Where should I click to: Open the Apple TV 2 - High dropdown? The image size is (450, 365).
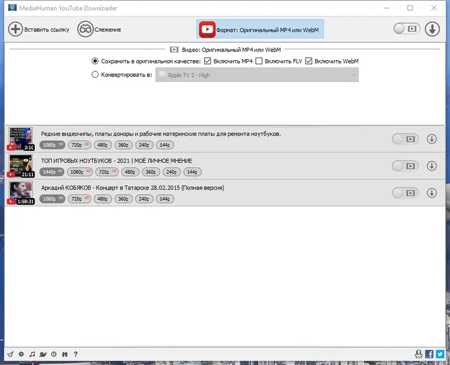(x=257, y=75)
